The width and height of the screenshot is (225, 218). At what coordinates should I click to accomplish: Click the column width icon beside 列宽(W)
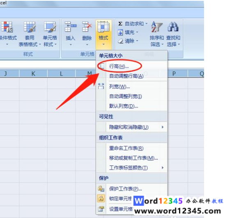click(x=101, y=86)
